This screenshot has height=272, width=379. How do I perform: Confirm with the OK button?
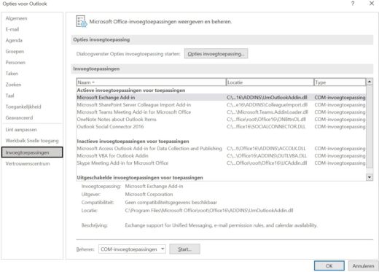click(329, 266)
